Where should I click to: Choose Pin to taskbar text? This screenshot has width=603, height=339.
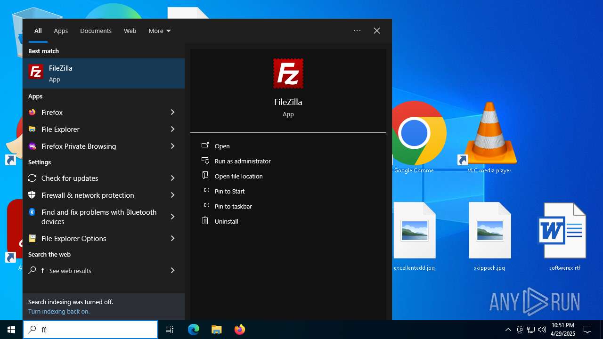pyautogui.click(x=233, y=206)
